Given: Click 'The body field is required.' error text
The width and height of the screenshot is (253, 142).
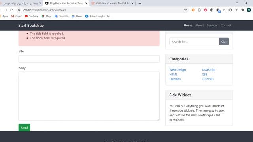Looking at the screenshot, I should (48, 38).
